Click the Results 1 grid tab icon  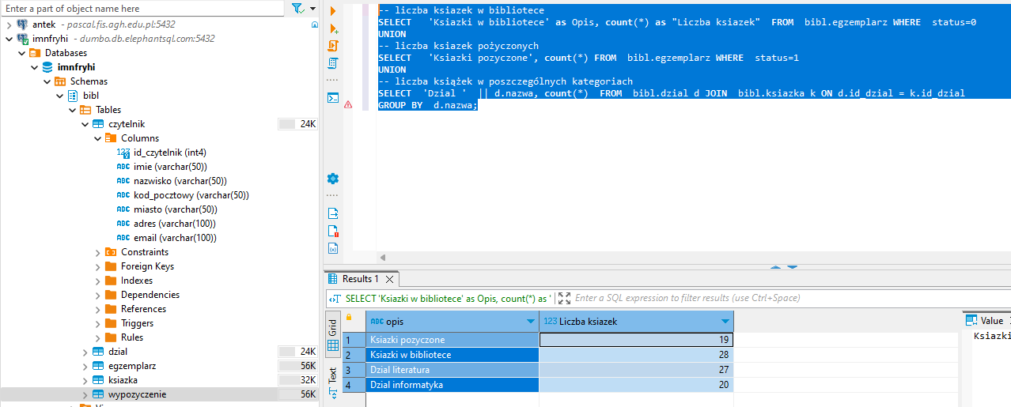(x=334, y=279)
